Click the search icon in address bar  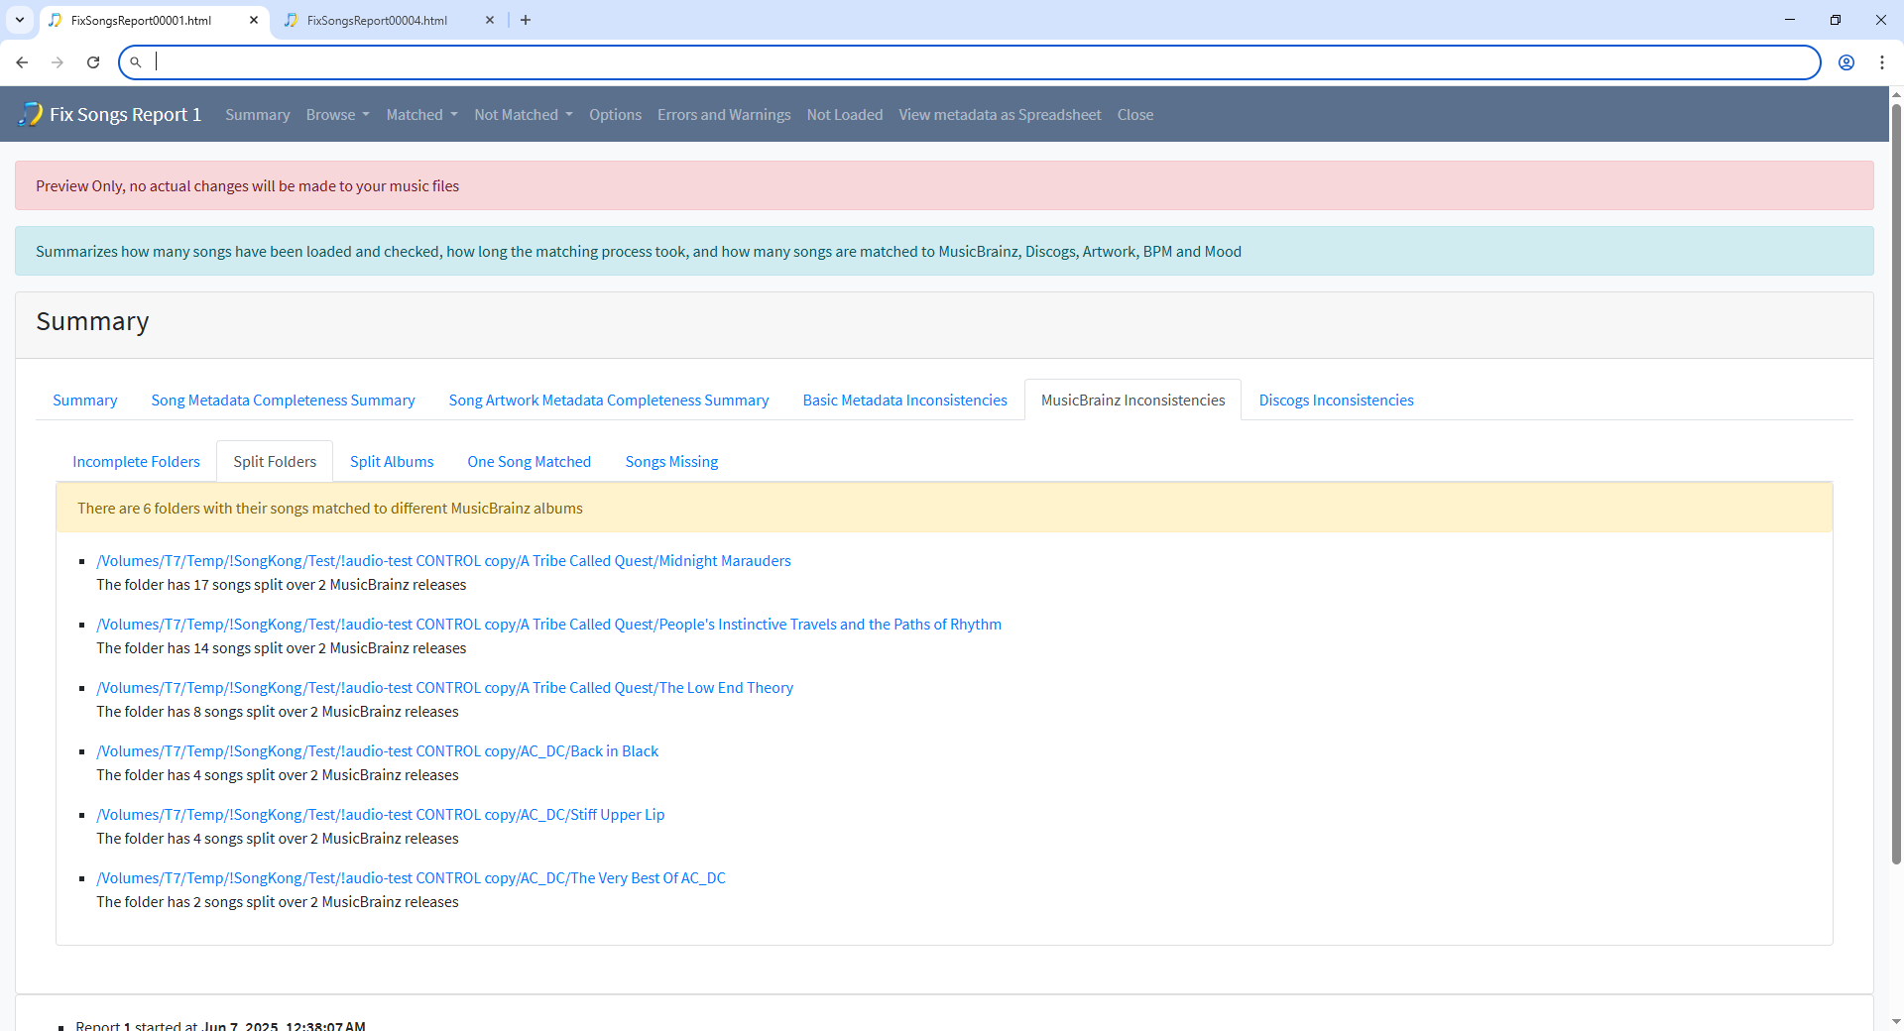point(136,62)
